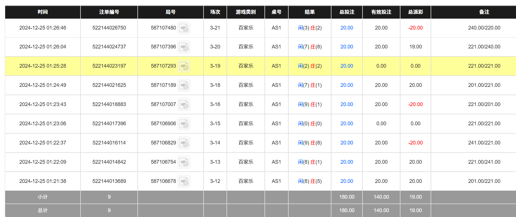Open blue 20.00 bet link in row 3-19
This screenshot has width=516, height=217.
pos(347,66)
